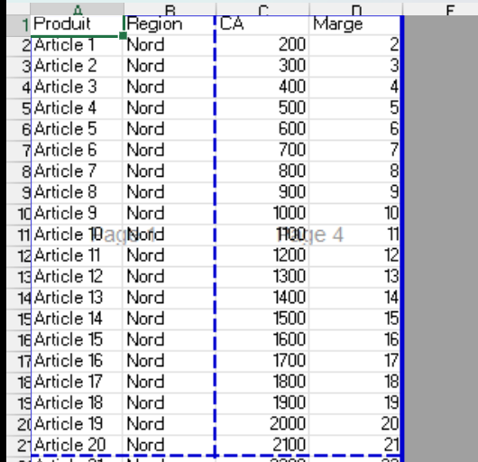
Task: Click Nord cell in Article 6 row
Action: tap(170, 151)
